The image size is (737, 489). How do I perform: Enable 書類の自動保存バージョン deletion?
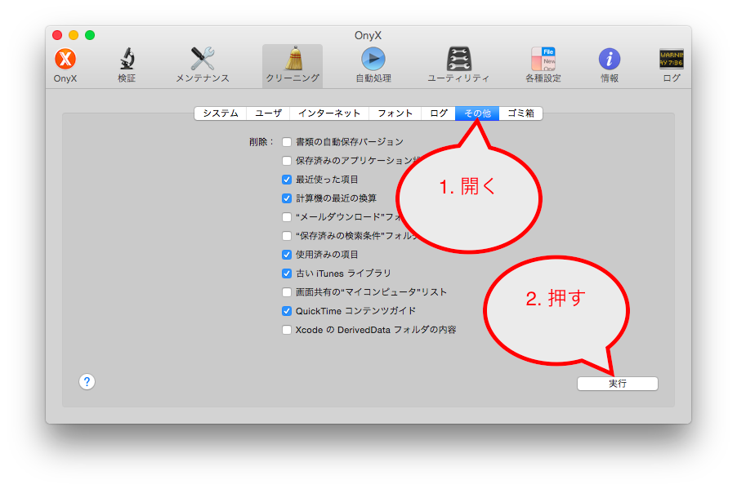(287, 141)
